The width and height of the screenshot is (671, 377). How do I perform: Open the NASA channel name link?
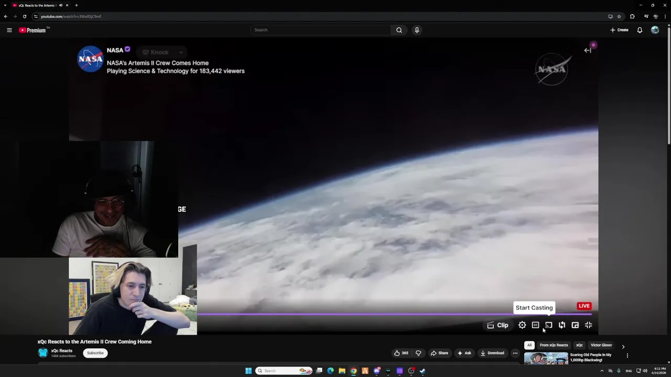(x=115, y=50)
